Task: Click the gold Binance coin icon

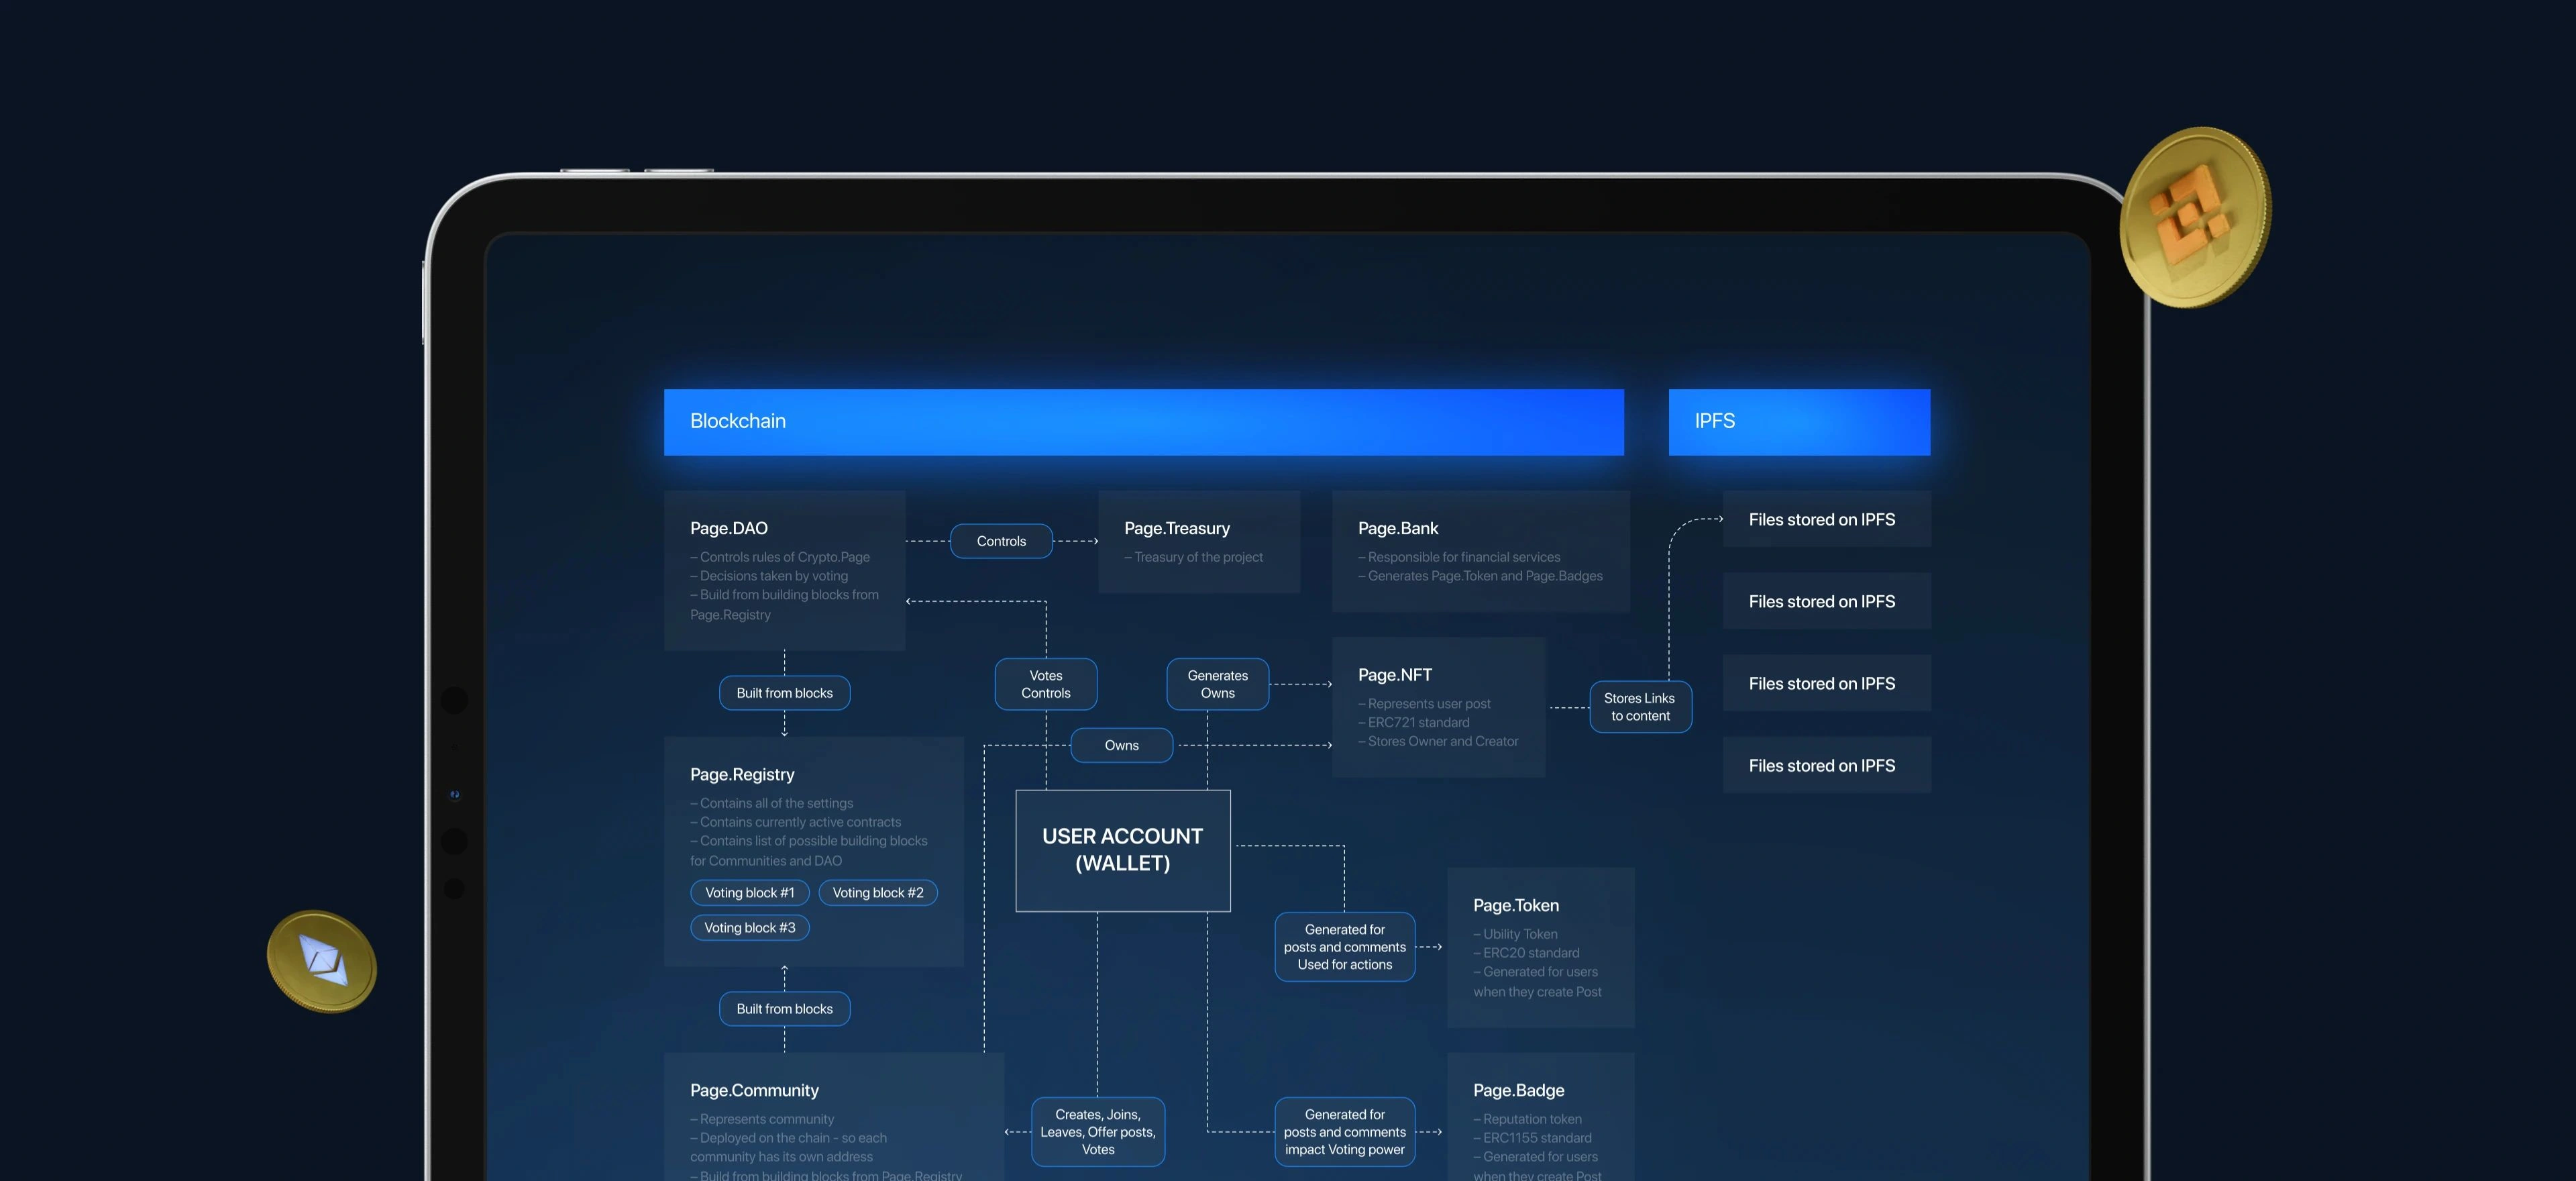Action: [2193, 216]
